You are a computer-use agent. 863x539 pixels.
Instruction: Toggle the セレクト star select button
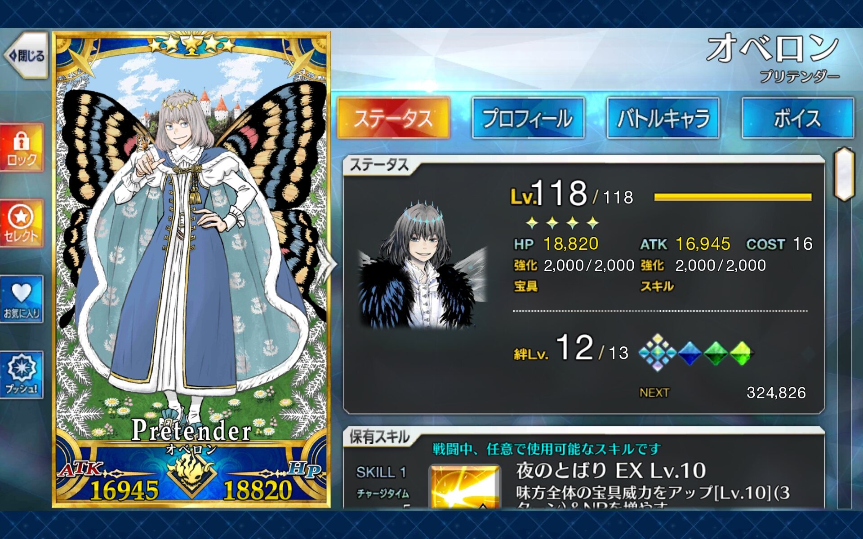coord(22,224)
